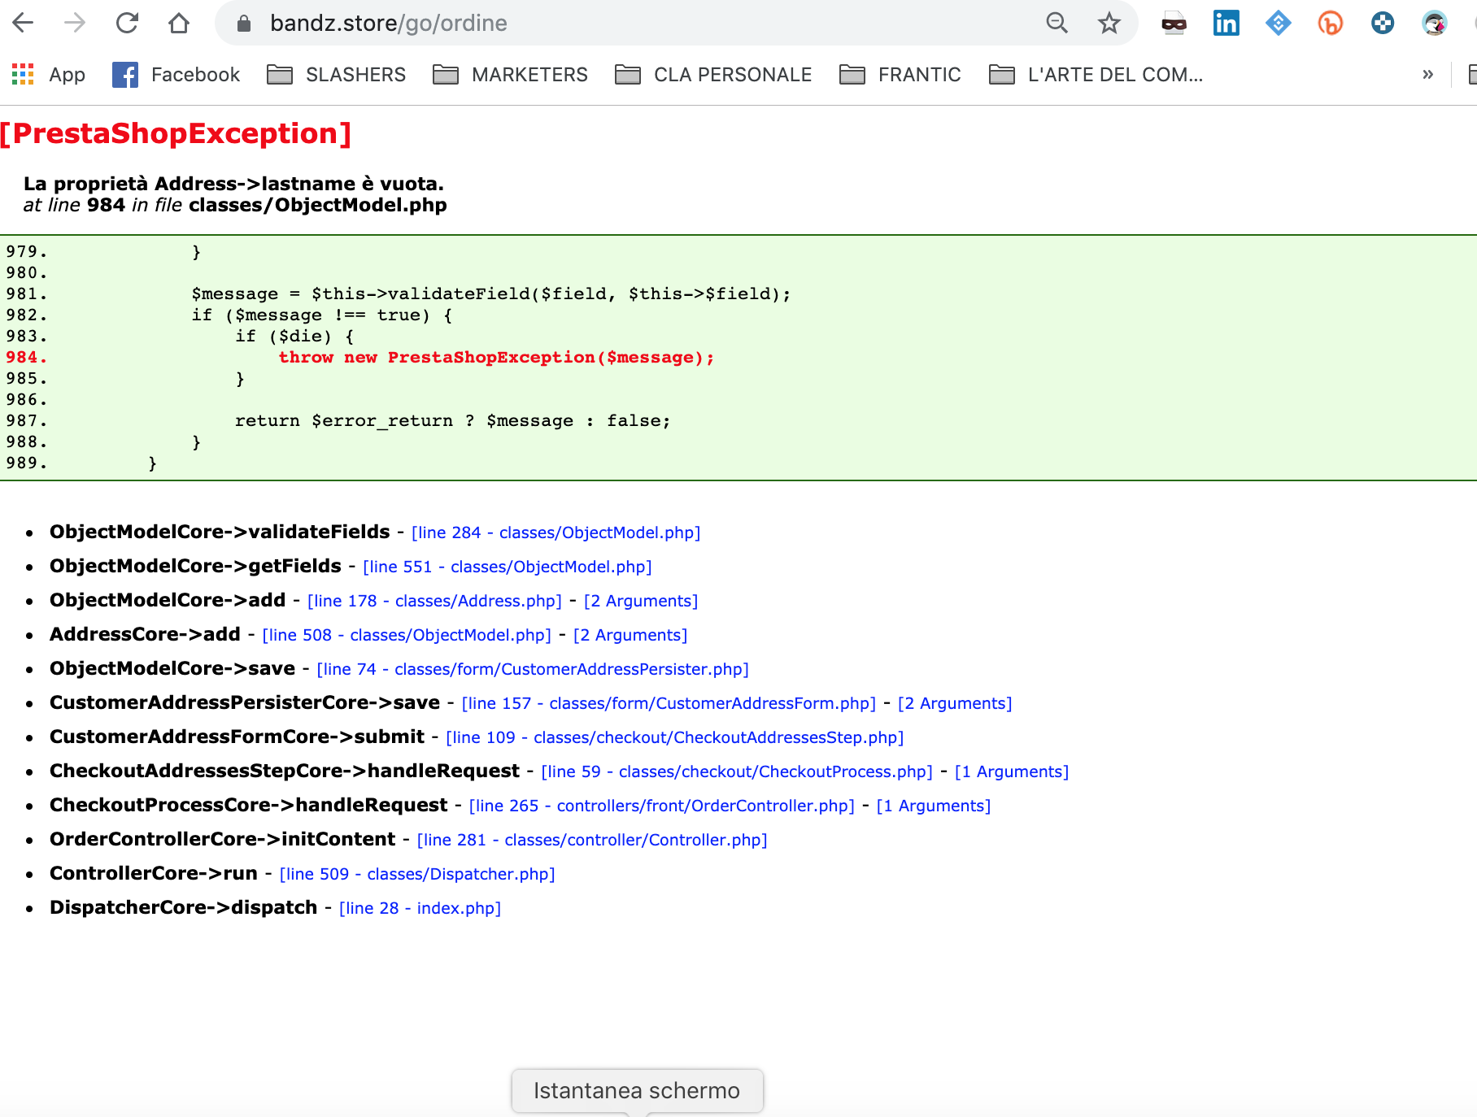Open the masked-face extension icon

(x=1174, y=24)
